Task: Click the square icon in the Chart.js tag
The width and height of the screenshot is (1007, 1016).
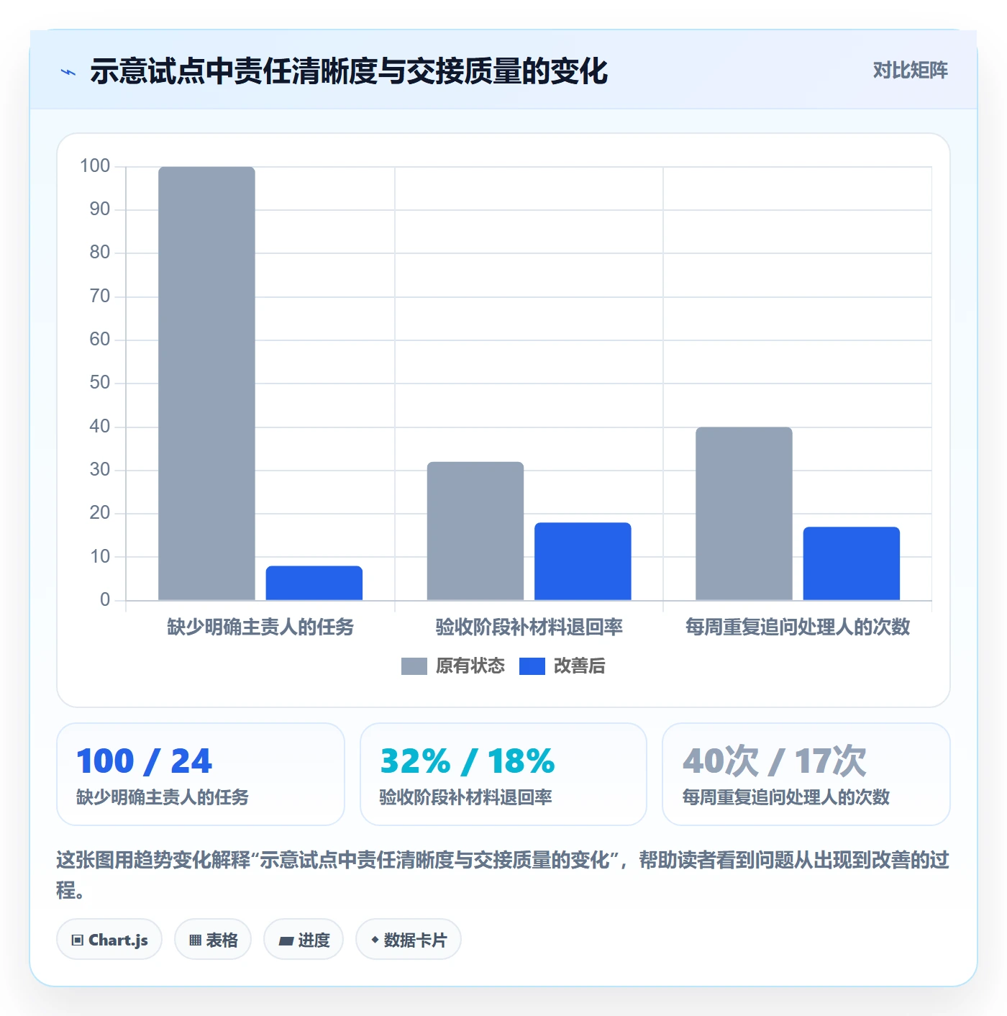Action: point(78,940)
